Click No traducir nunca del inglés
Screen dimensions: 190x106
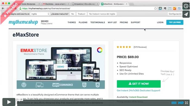(x=102, y=14)
